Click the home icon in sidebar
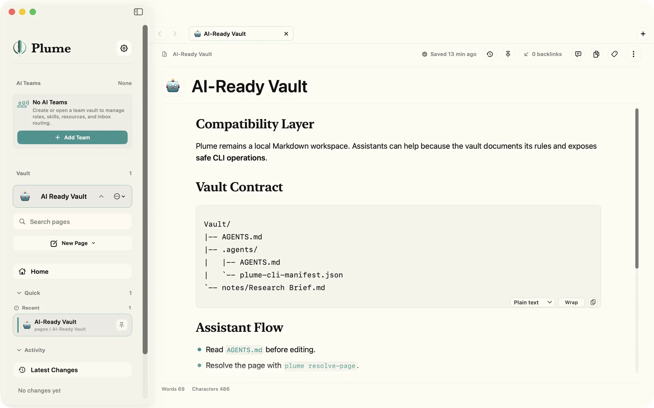The width and height of the screenshot is (654, 408). click(22, 271)
